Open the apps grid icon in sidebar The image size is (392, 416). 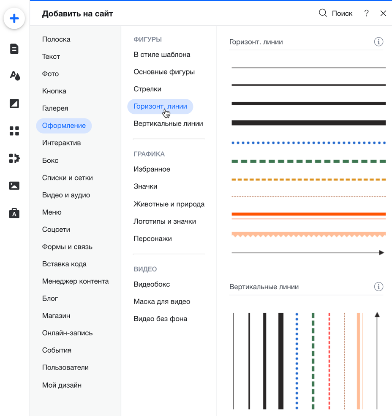pos(14,131)
